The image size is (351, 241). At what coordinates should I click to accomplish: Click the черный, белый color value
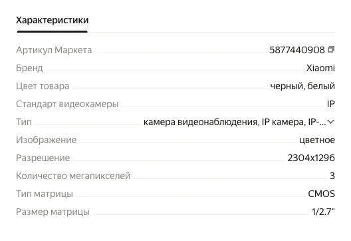(302, 86)
